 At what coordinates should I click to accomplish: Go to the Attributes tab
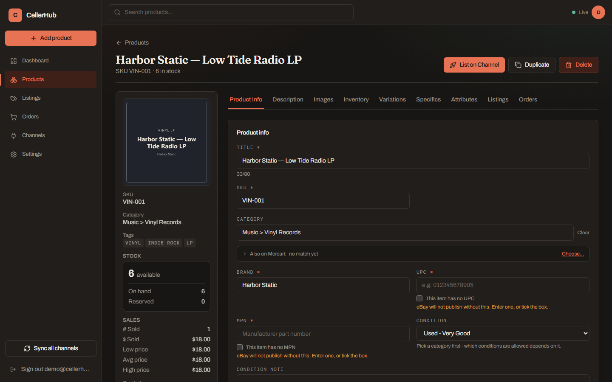point(464,100)
